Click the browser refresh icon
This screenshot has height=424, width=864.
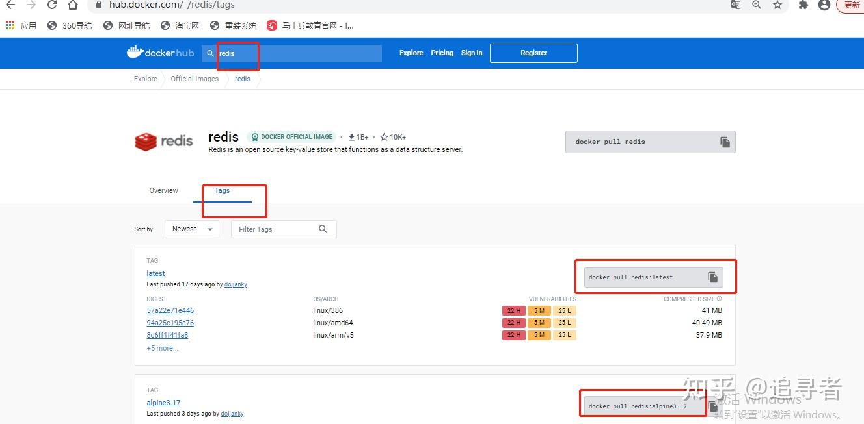tap(51, 5)
